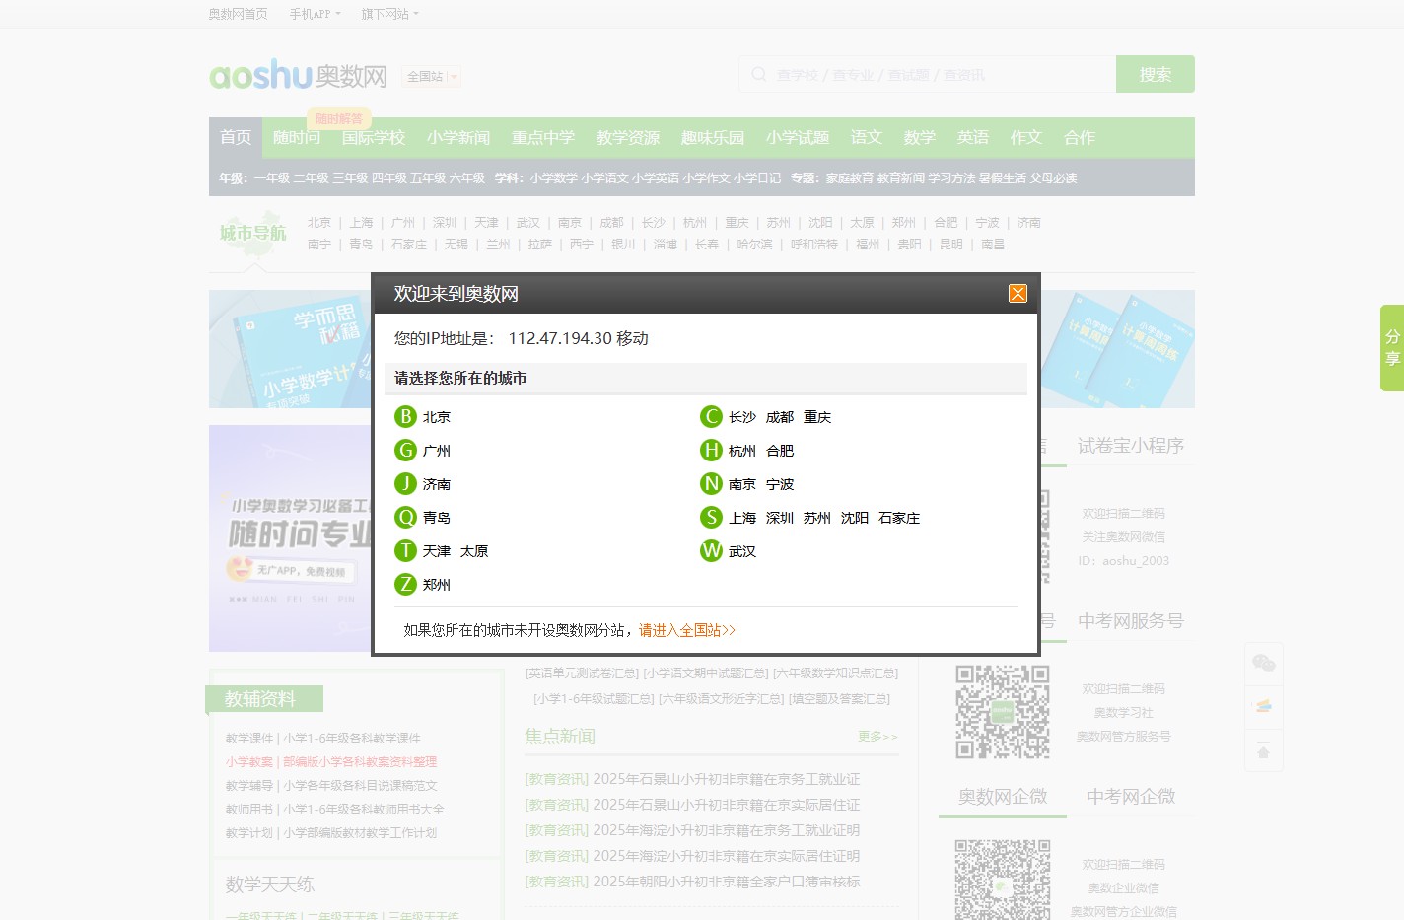This screenshot has height=920, width=1404.
Task: Choose 郑州 in the city dialog
Action: 437,585
